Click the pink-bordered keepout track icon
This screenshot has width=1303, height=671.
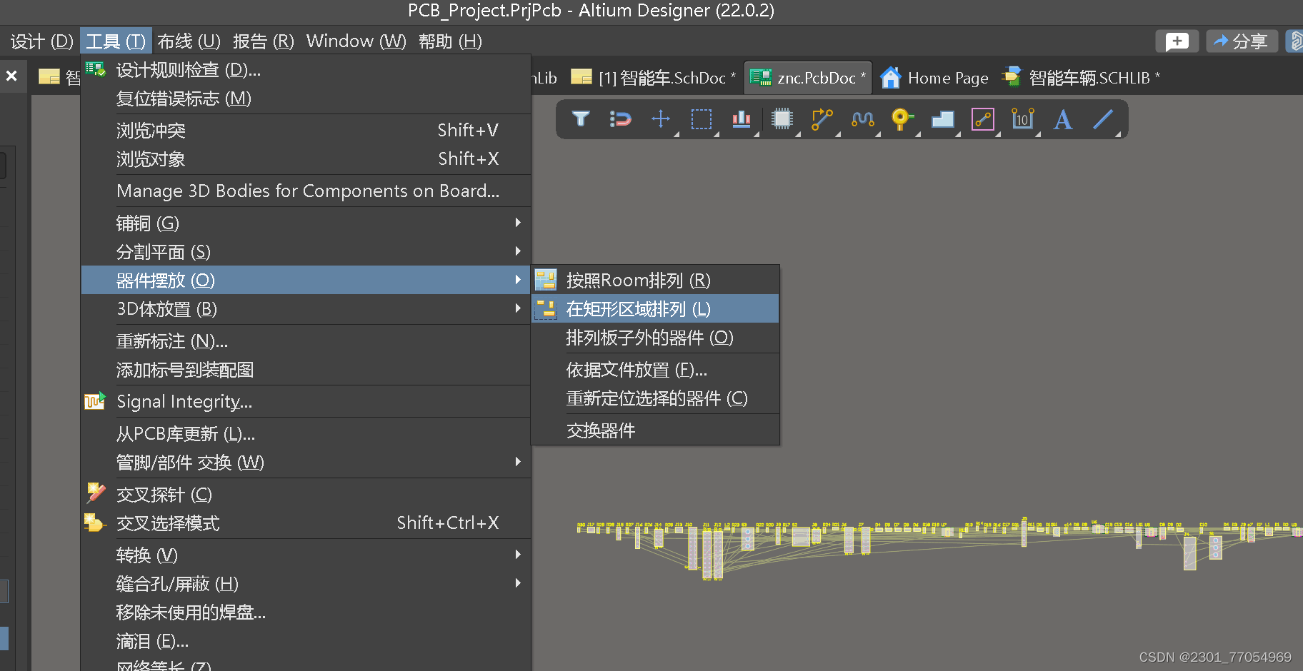click(x=983, y=119)
